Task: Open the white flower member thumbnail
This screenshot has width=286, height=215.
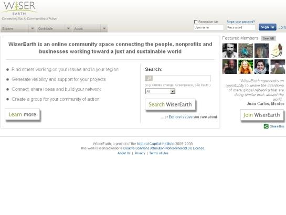Action: point(278,51)
